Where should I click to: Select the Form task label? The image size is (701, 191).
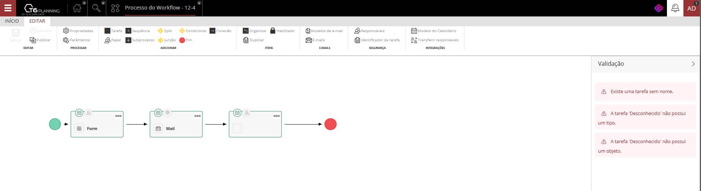[x=92, y=129]
